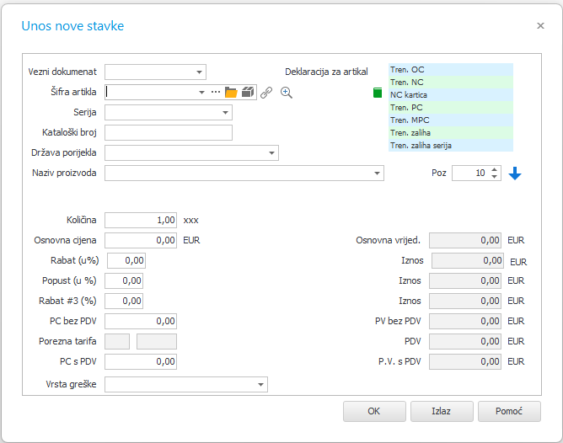Click the box package icon beside Šifra artikla

(x=248, y=92)
